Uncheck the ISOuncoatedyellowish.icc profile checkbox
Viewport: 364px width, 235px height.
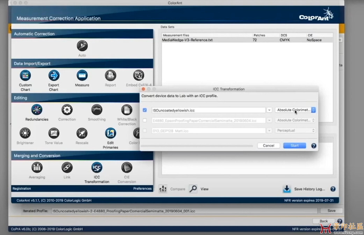click(x=145, y=110)
